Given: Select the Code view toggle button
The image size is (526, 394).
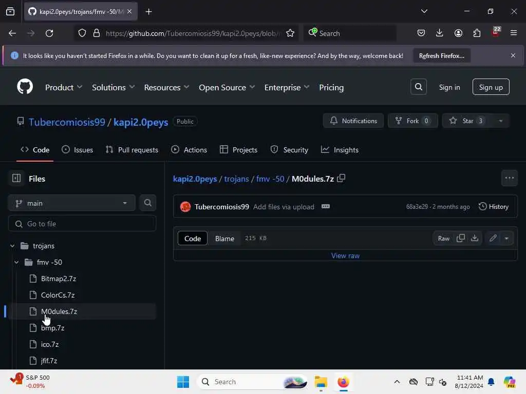Looking at the screenshot, I should 193,239.
